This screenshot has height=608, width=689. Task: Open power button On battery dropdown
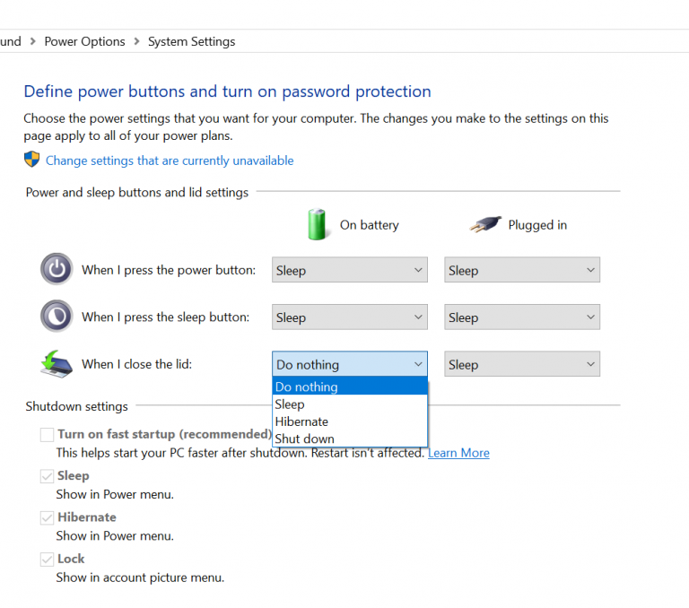point(349,270)
